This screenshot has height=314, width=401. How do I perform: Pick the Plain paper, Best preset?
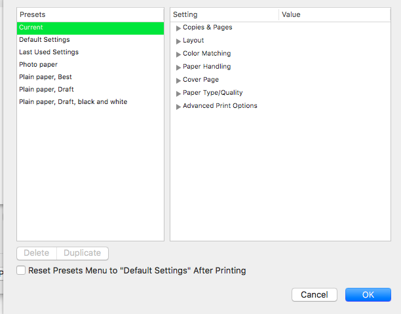tap(90, 77)
